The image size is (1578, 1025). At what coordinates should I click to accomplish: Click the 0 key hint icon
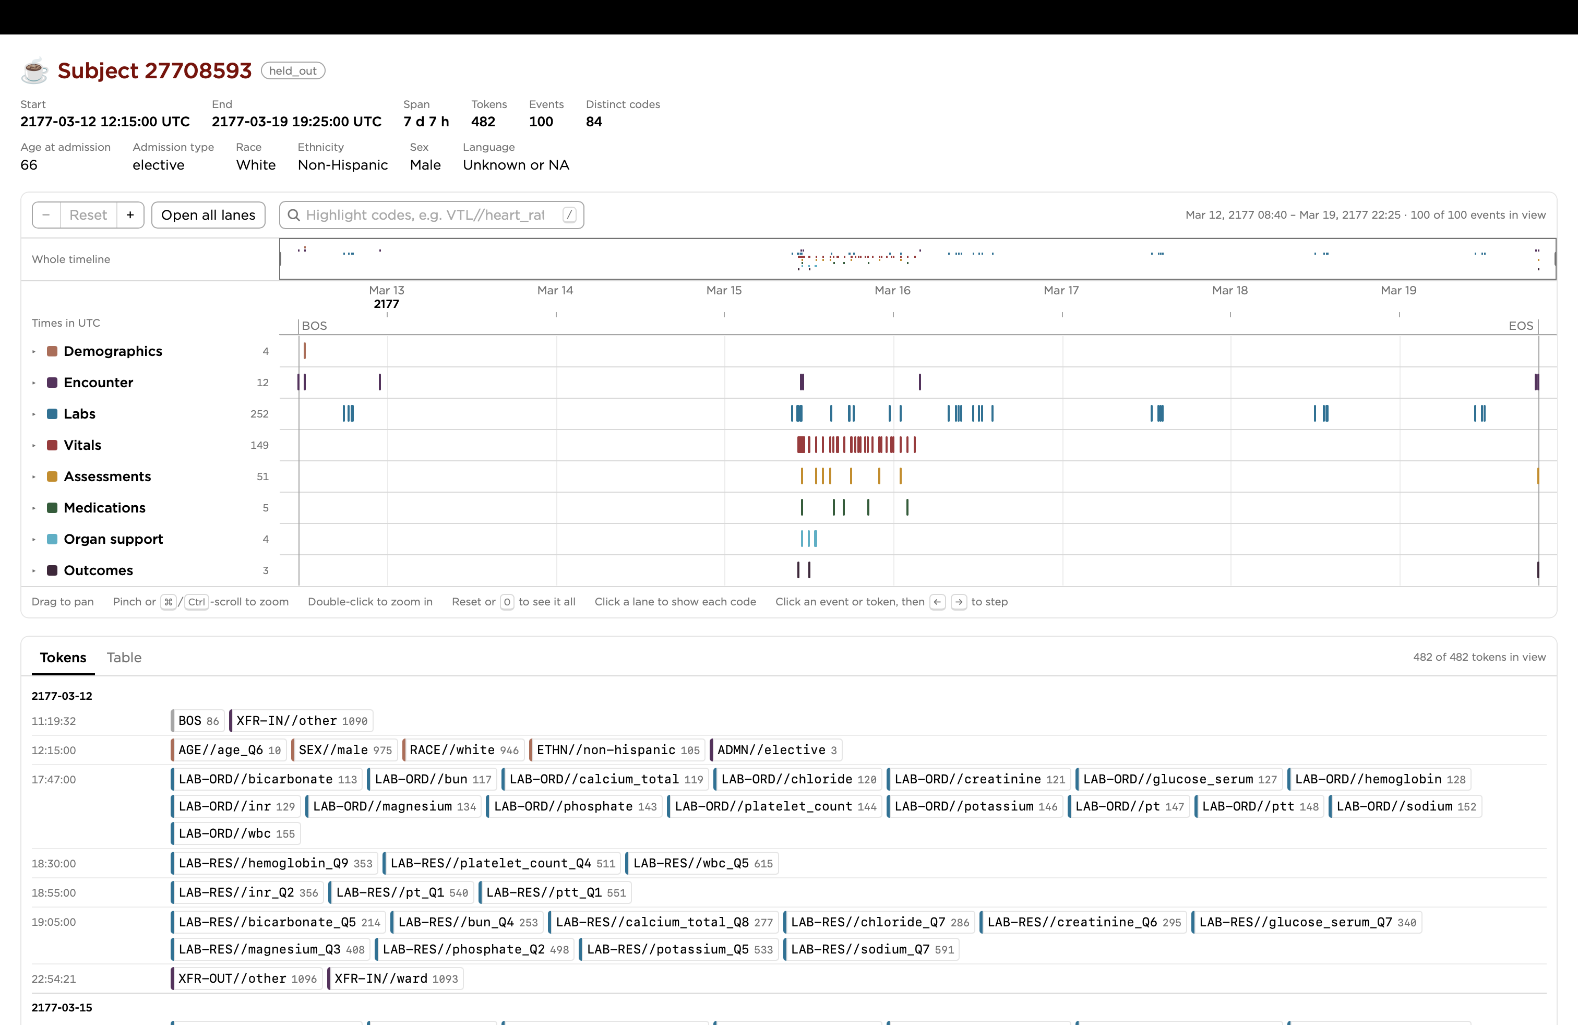507,602
